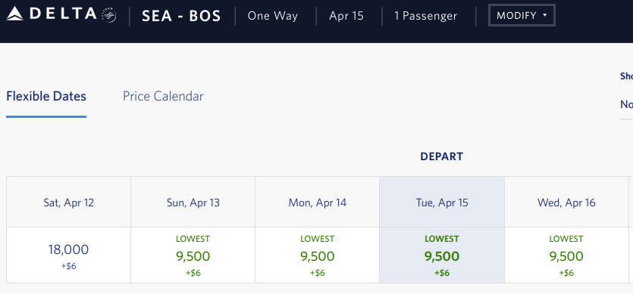Choose the 9,500 miles fare under Apr 16
Image resolution: width=633 pixels, height=294 pixels.
566,255
